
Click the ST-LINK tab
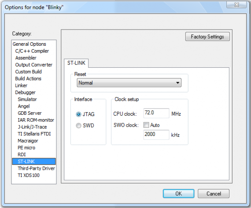(76, 63)
